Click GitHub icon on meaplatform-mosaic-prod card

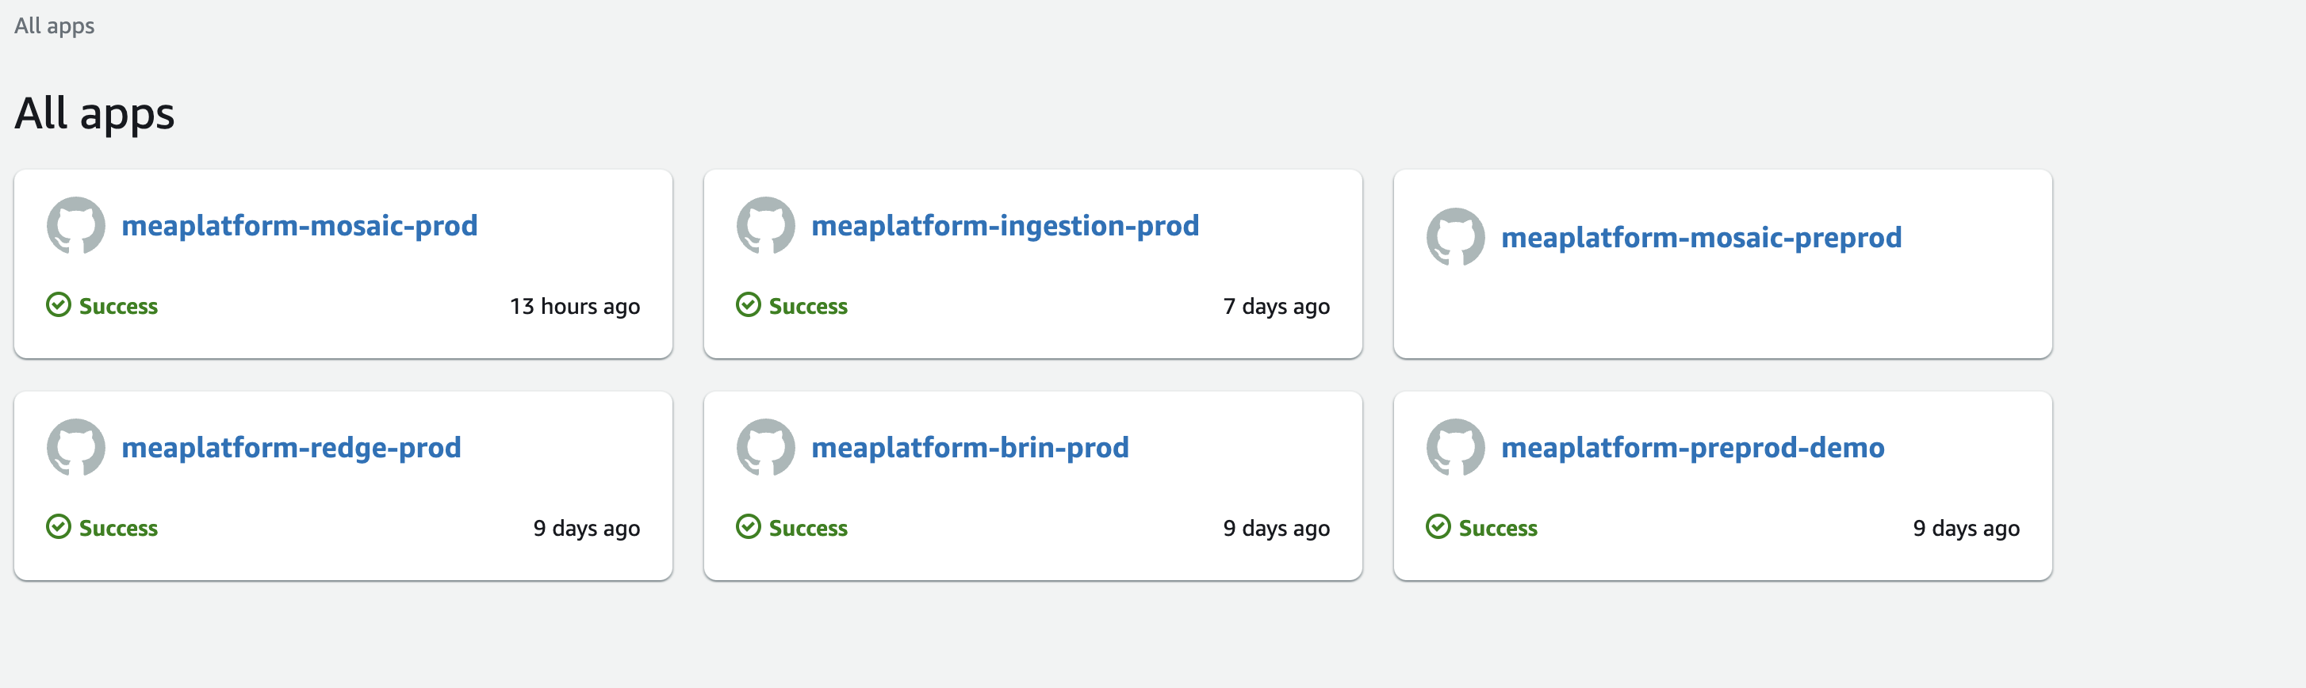pos(76,225)
